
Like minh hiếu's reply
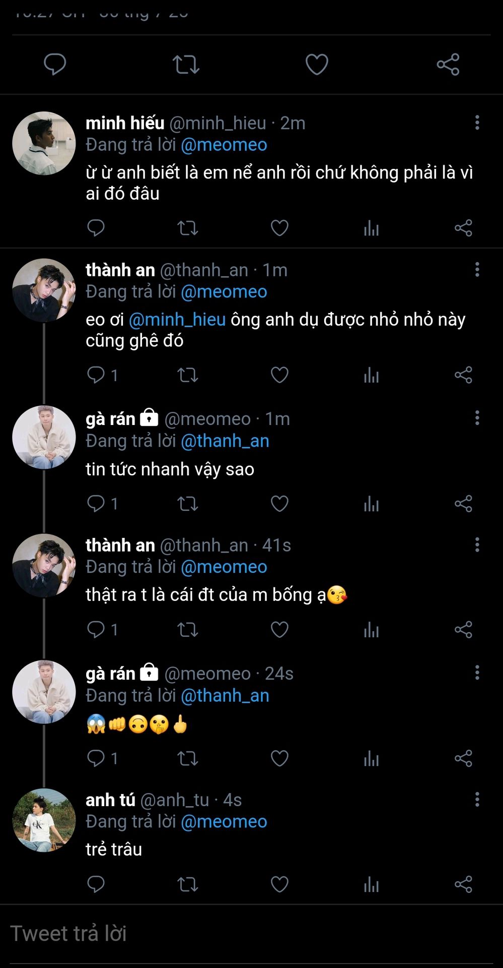tap(279, 228)
